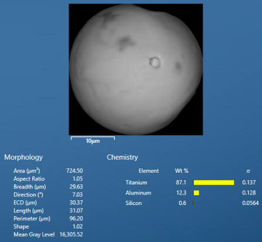Select the Area value 724.50
The width and height of the screenshot is (262, 242).
tap(74, 171)
